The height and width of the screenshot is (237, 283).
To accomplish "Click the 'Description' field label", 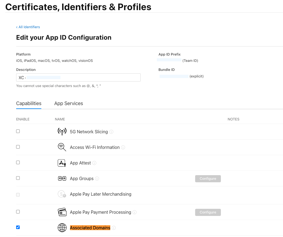I will point(26,70).
